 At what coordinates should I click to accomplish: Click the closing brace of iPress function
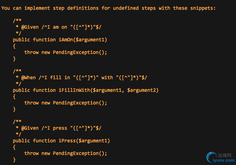[14, 160]
